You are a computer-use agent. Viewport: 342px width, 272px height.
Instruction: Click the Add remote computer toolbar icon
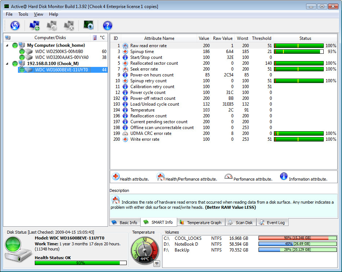(35, 26)
